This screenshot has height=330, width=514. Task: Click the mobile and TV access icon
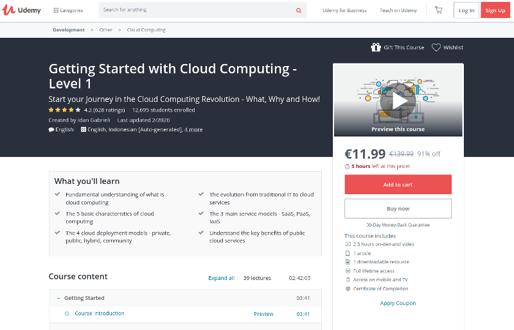[348, 279]
